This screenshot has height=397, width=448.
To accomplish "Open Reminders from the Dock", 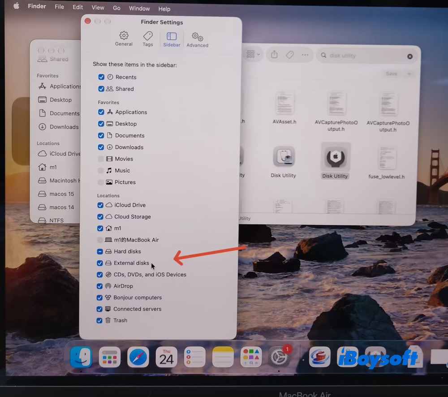I will point(194,357).
